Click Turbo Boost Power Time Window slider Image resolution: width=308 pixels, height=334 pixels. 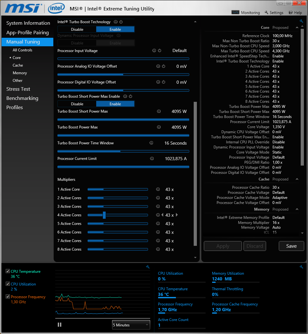click(123, 151)
